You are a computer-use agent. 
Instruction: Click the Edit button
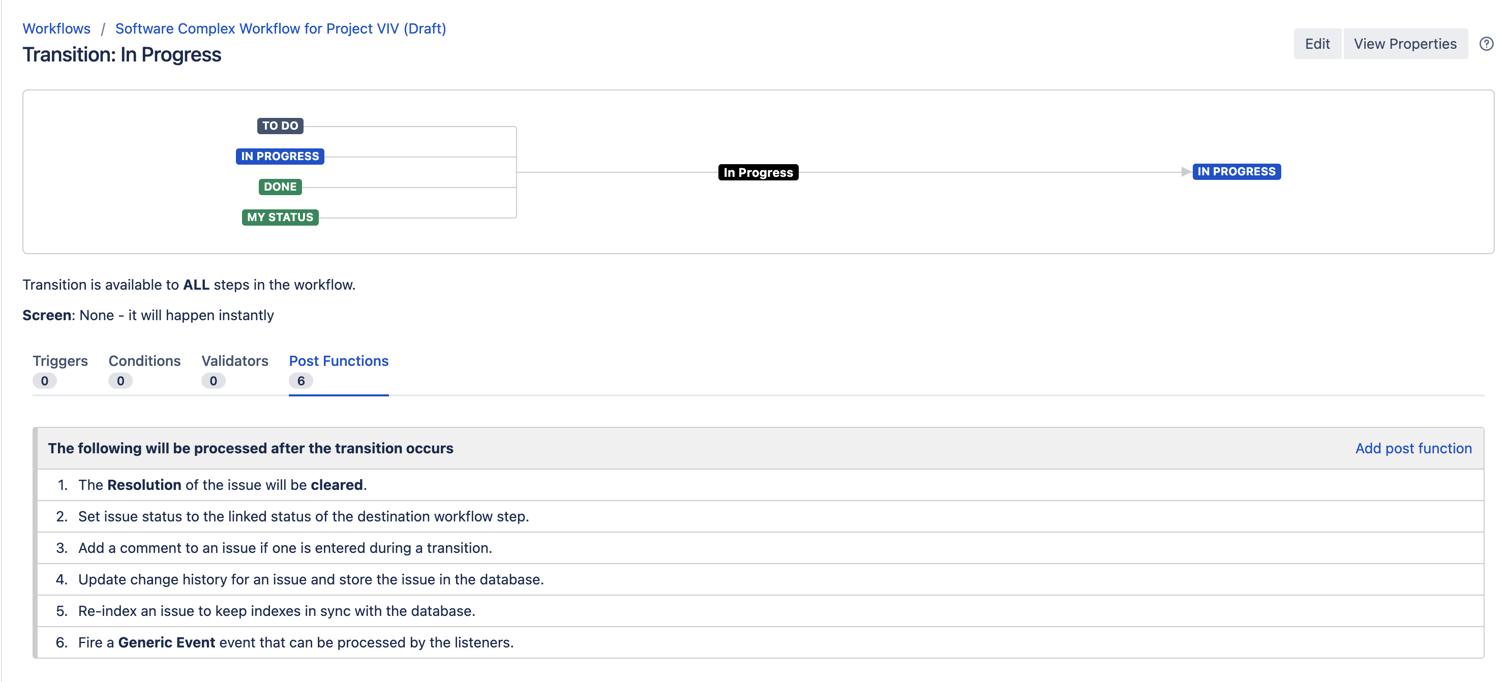1317,44
